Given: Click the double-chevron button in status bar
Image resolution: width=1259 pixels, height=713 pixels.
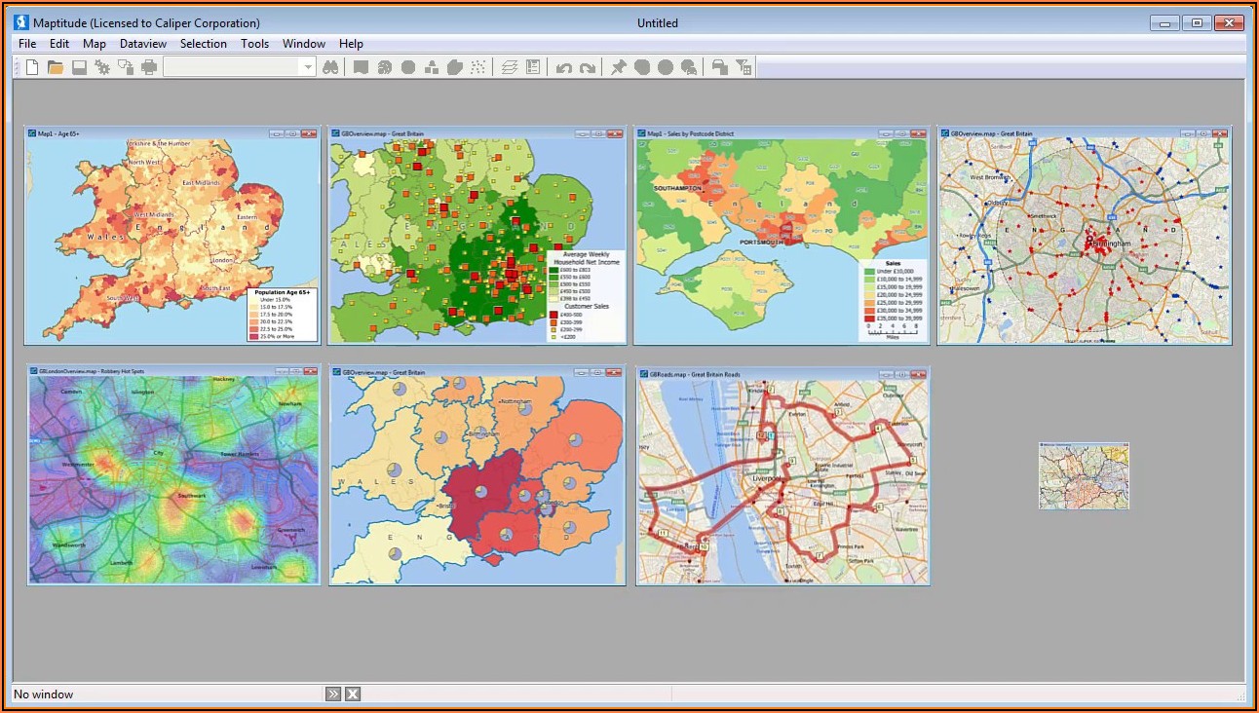Looking at the screenshot, I should coord(333,694).
